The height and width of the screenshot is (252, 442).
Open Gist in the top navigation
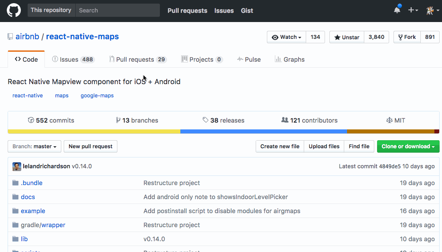(x=247, y=10)
